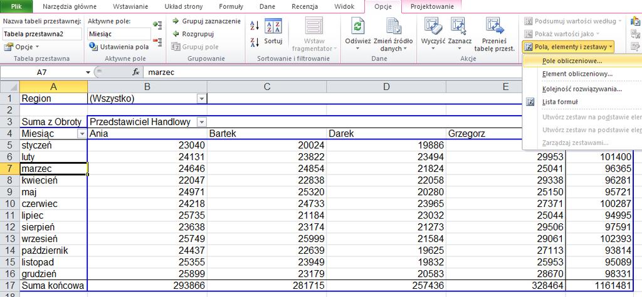Screen dimensions: 642x297
Task: Switch to the Dane tab
Action: click(x=267, y=6)
